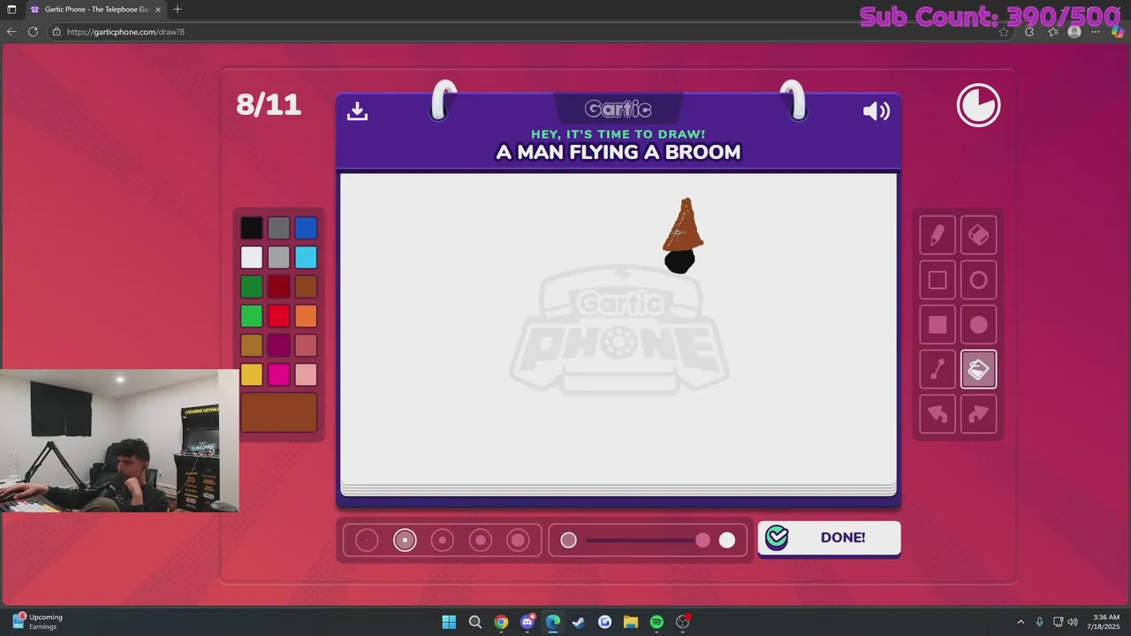Open a new browser tab
Image resolution: width=1131 pixels, height=636 pixels.
coord(178,9)
